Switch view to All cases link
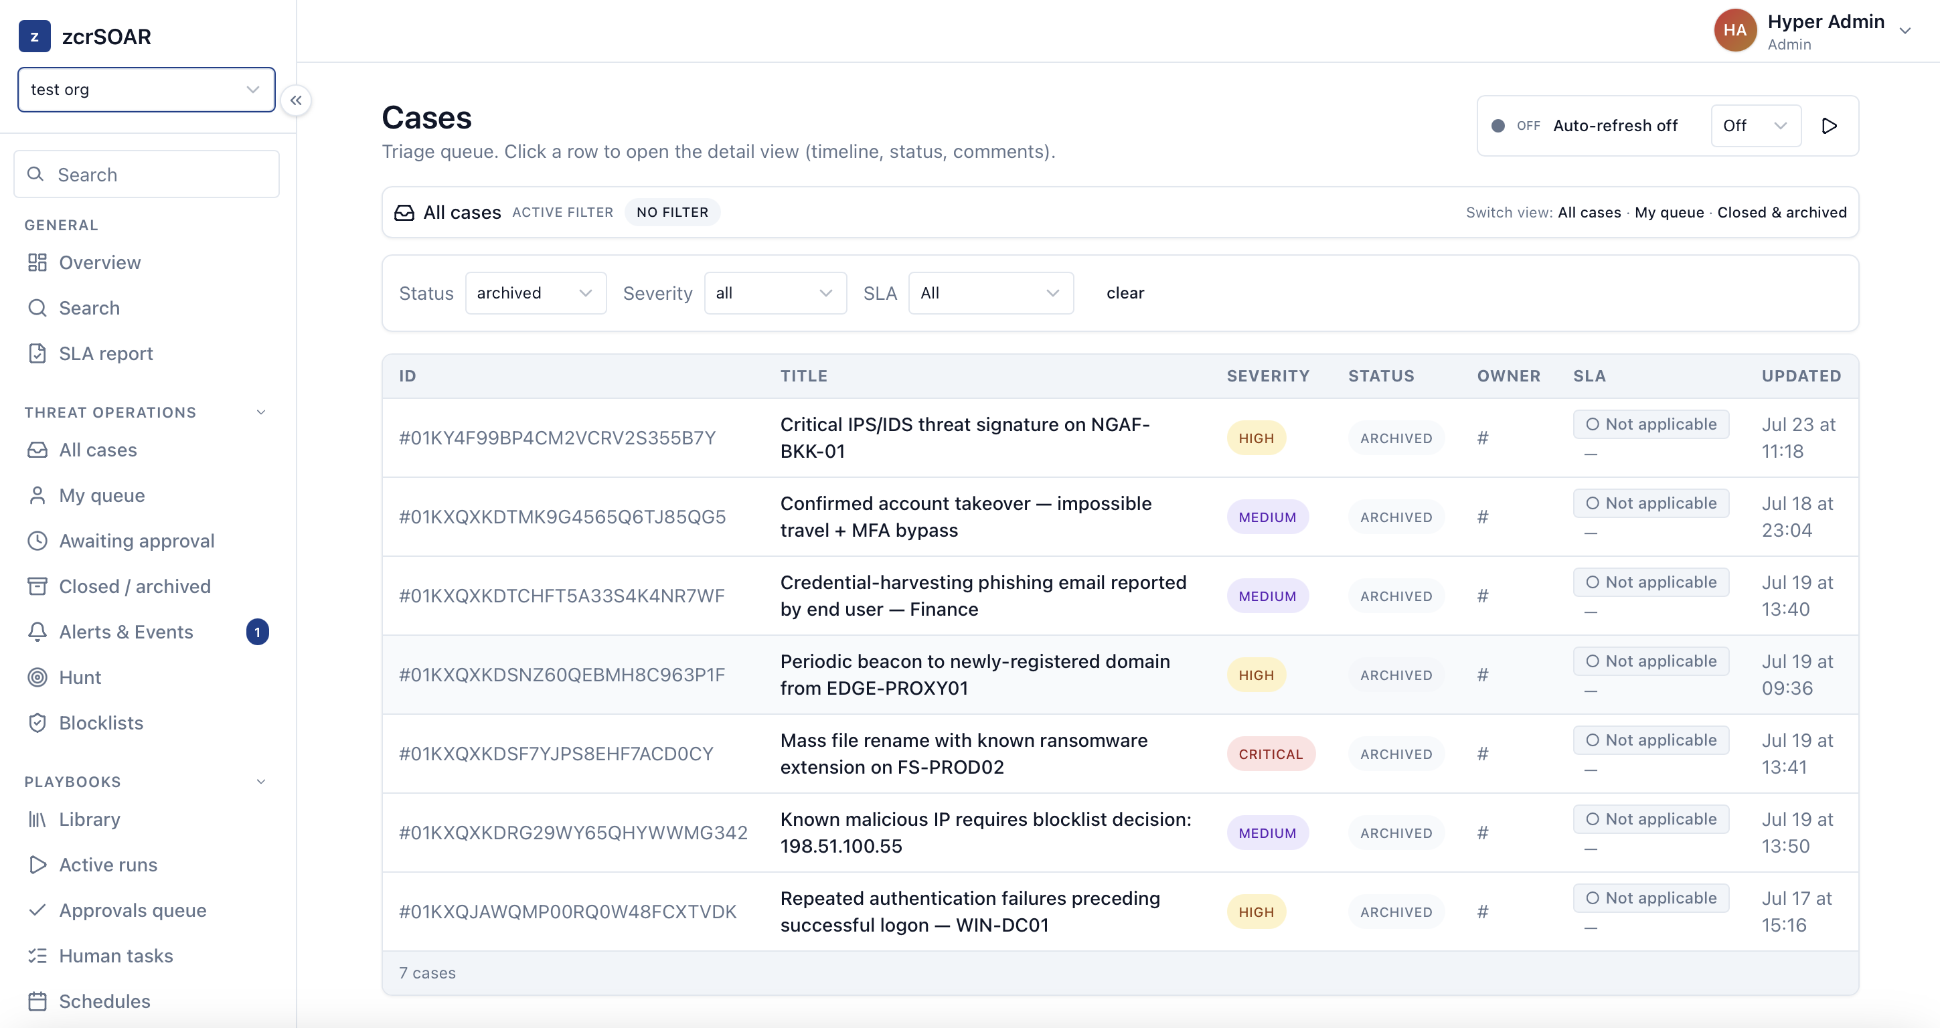The height and width of the screenshot is (1028, 1940). 1589,212
